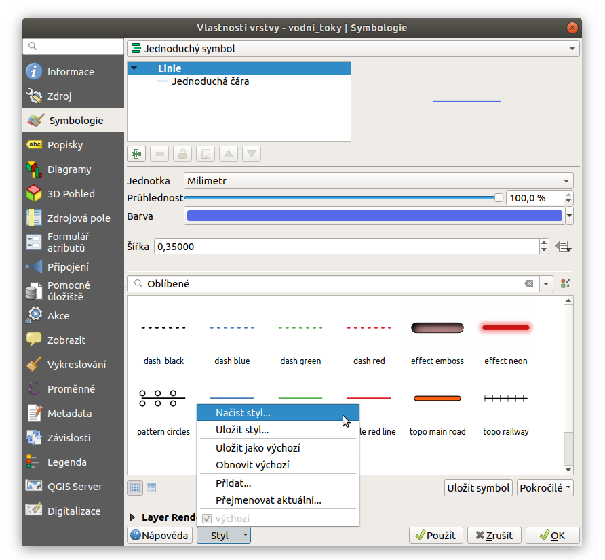This screenshot has height=560, width=605.
Task: Click data-defined override icon next to Šířka
Action: click(564, 246)
